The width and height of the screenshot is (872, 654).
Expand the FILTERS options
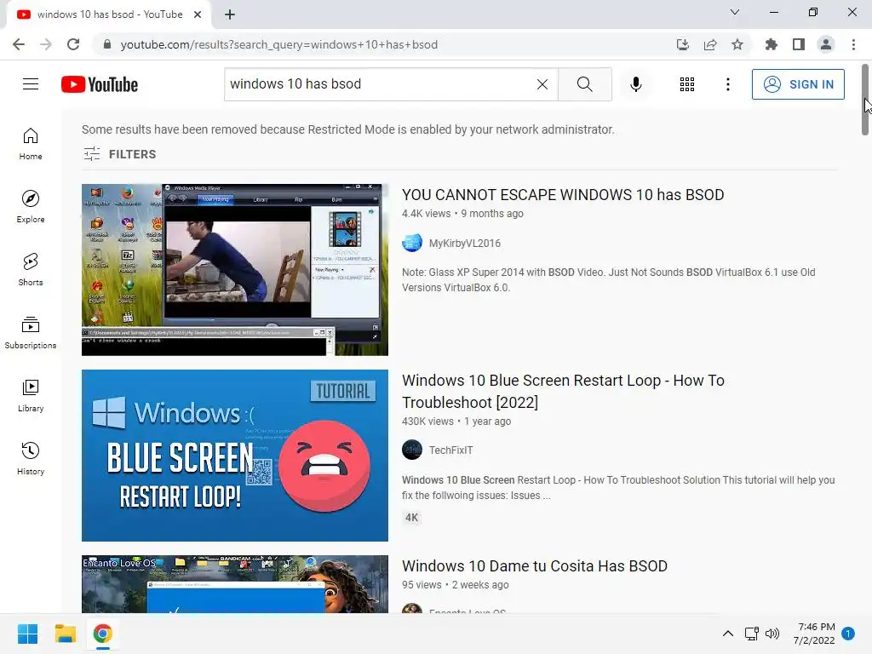119,154
